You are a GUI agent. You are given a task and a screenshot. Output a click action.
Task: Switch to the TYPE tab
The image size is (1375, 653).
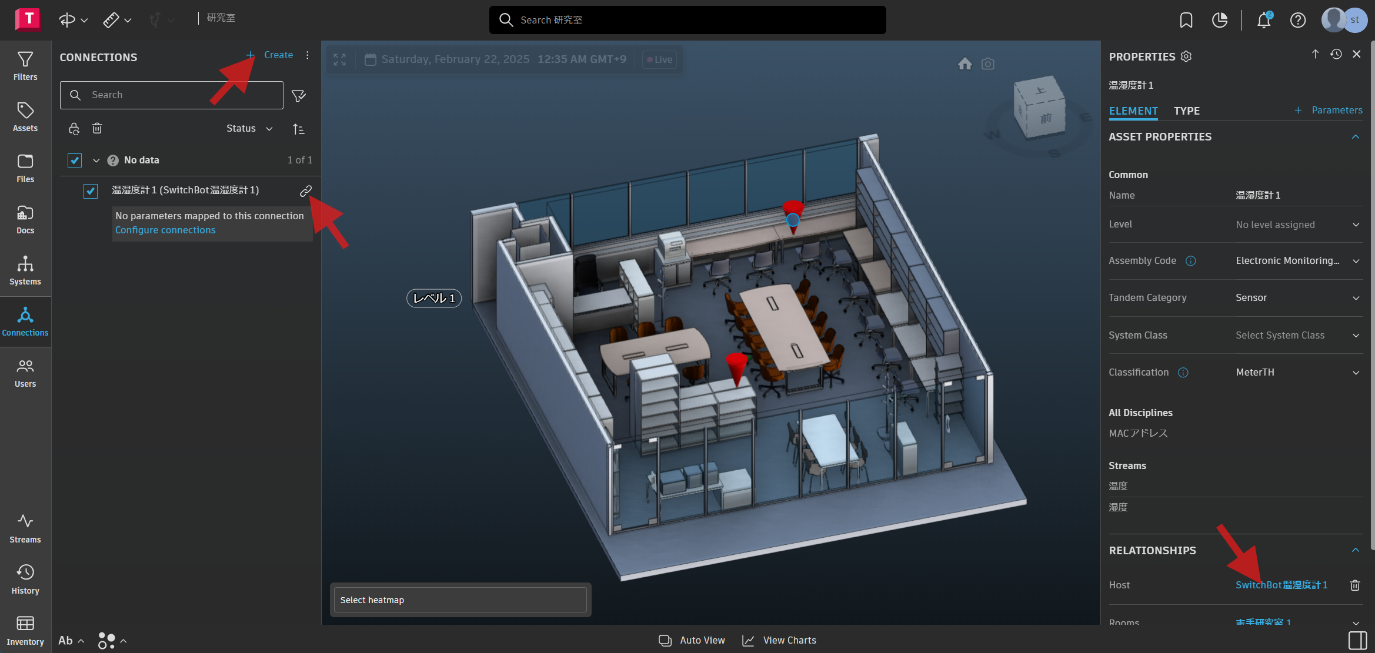1187,110
